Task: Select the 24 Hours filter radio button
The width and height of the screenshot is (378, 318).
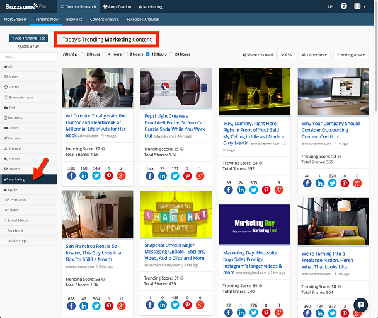Action: 171,54
